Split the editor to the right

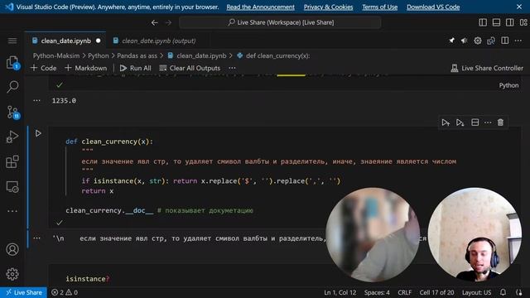pyautogui.click(x=505, y=41)
